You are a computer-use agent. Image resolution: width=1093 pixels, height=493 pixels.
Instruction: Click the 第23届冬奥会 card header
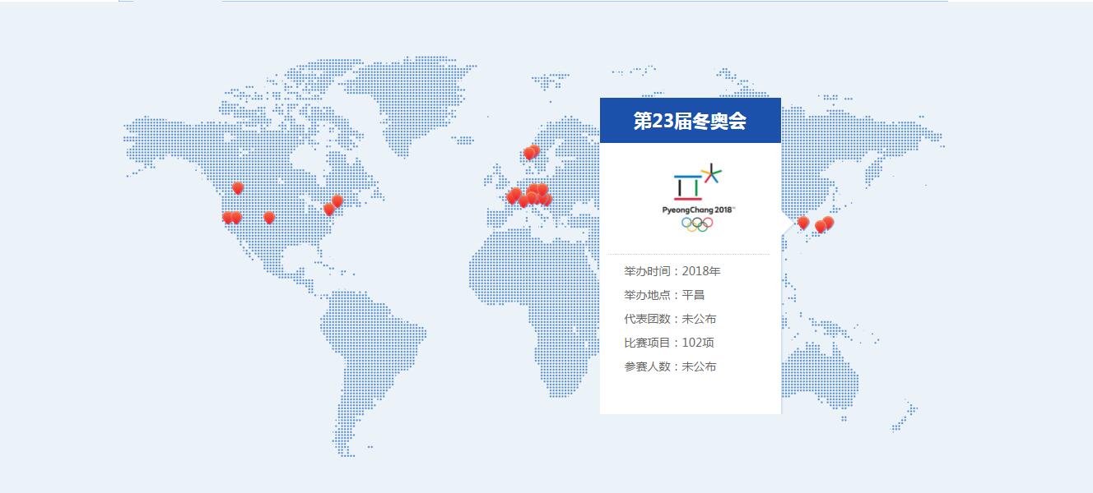click(691, 121)
